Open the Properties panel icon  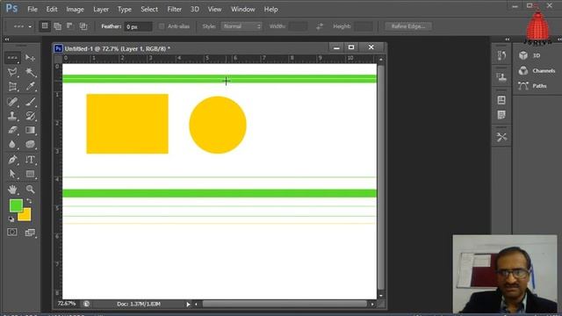(x=501, y=100)
